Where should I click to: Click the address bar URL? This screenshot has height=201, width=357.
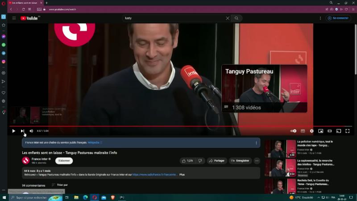pyautogui.click(x=62, y=9)
